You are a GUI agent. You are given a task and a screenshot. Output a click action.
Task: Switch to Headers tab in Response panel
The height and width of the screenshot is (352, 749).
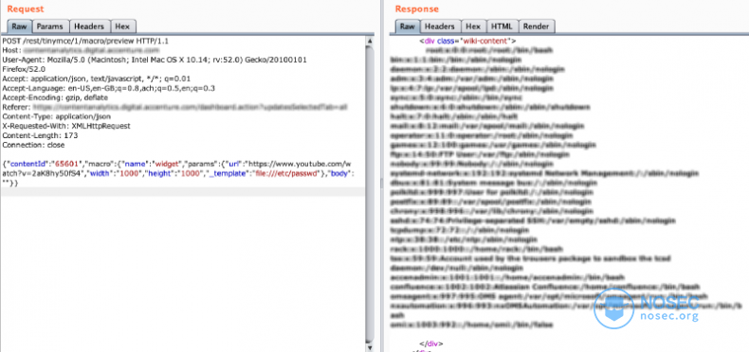coord(440,26)
